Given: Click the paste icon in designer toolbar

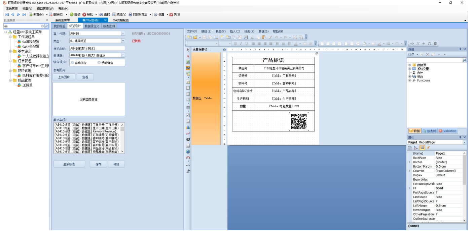Looking at the screenshot, I should (x=264, y=37).
